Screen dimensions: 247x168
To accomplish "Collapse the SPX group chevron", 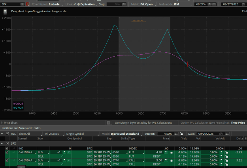I will tap(2, 143).
